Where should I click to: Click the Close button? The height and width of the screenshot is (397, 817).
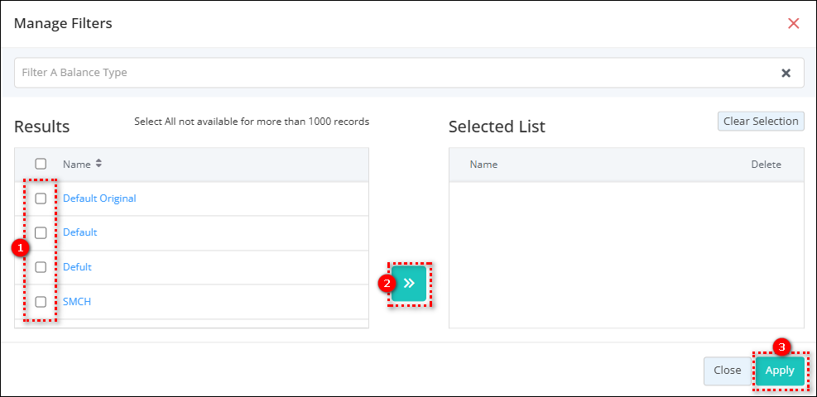click(x=727, y=371)
